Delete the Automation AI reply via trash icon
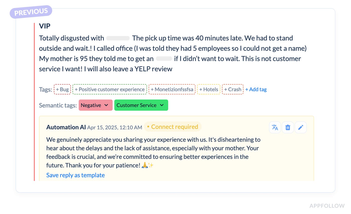 [288, 127]
